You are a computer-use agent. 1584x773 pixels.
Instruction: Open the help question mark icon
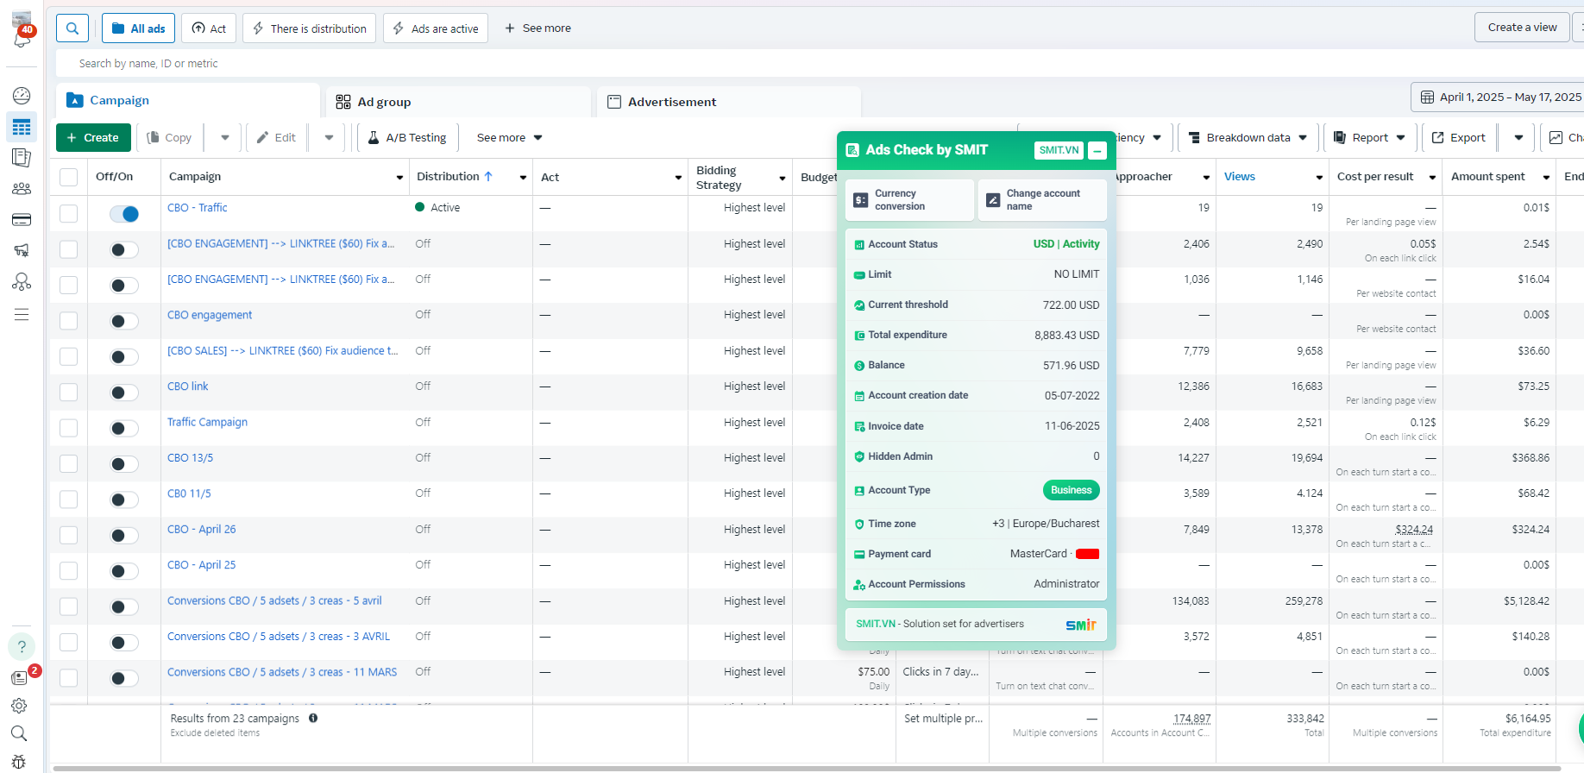click(x=22, y=647)
